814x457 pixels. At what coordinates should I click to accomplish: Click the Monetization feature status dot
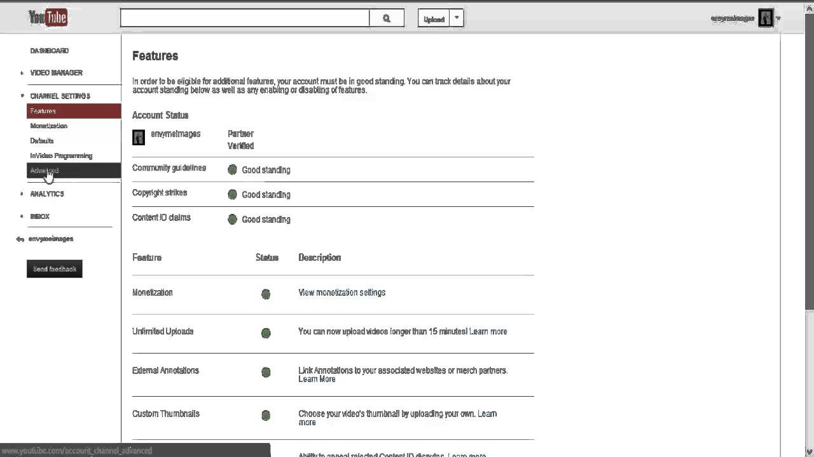(266, 294)
